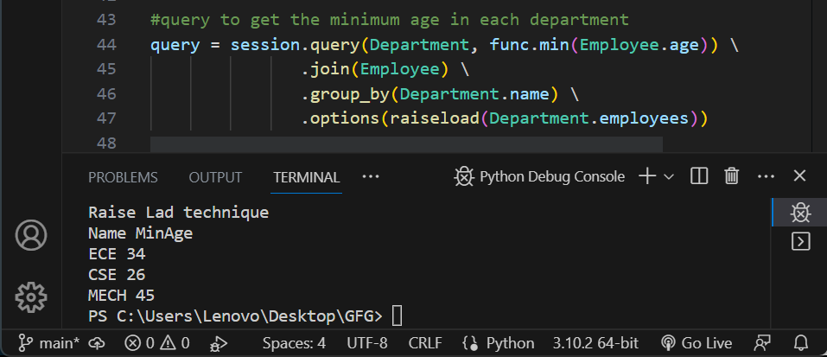Image resolution: width=827 pixels, height=357 pixels.
Task: Click the debug start status bar icon
Action: pos(219,343)
